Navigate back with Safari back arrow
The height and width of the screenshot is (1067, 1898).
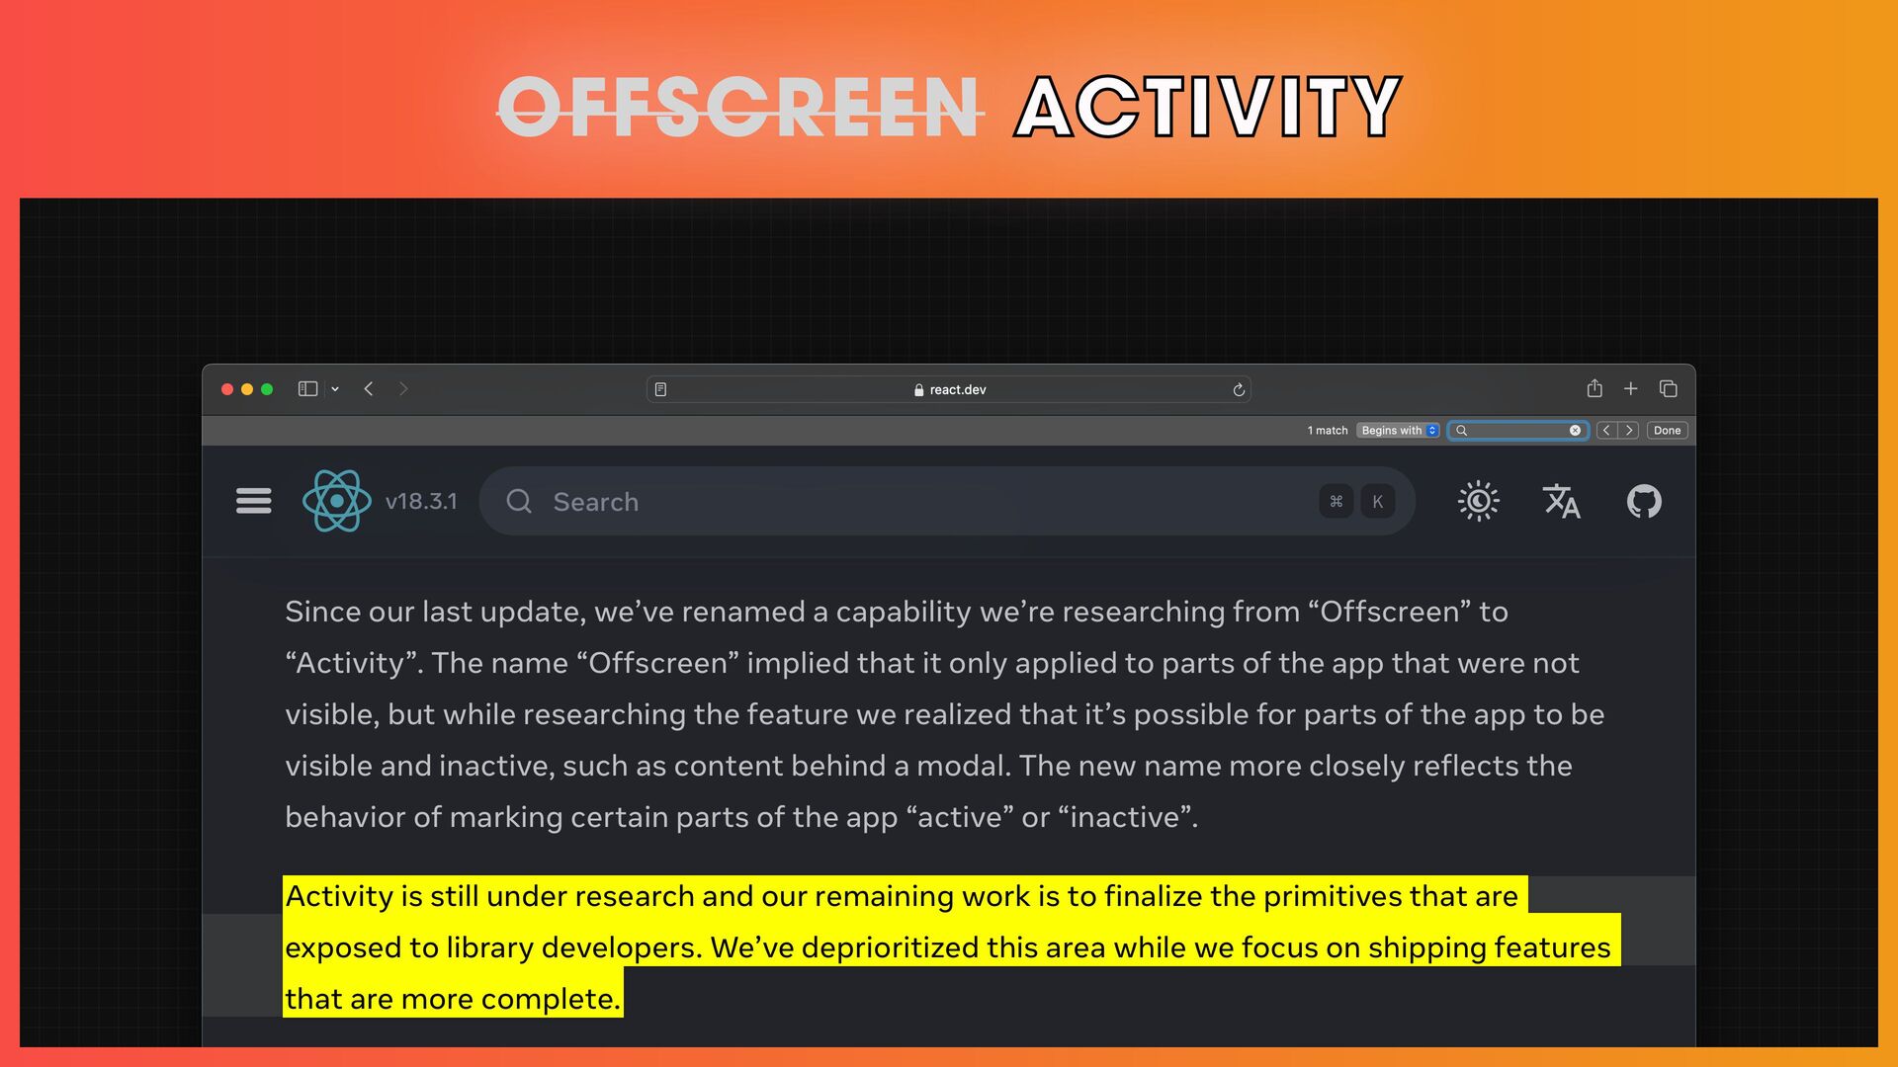(x=369, y=389)
